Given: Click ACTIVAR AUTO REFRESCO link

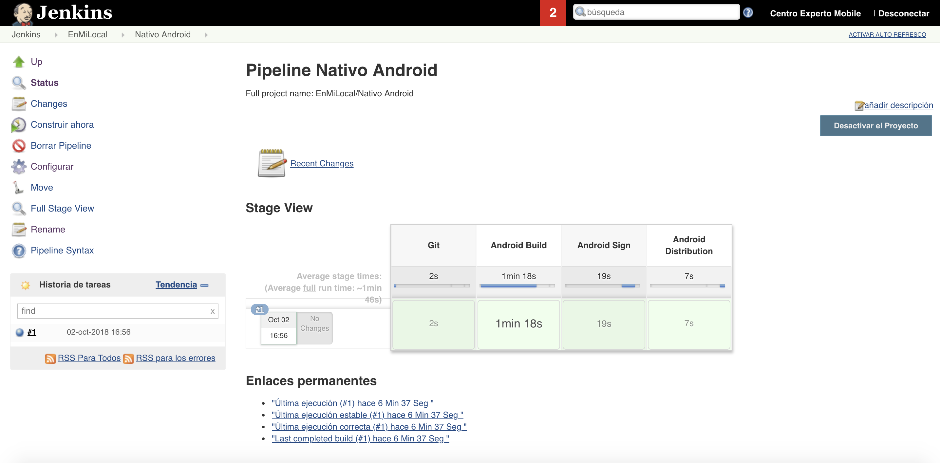Looking at the screenshot, I should [x=887, y=35].
